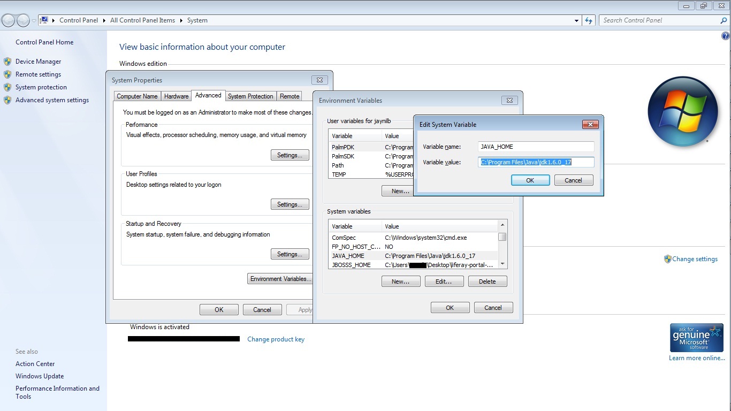731x411 pixels.
Task: Close the Edit System Variable dialog
Action: [x=590, y=124]
